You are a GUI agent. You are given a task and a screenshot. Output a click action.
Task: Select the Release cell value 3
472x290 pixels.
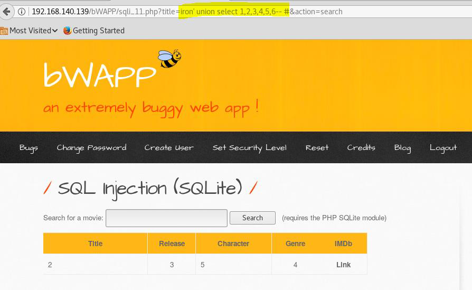(172, 265)
